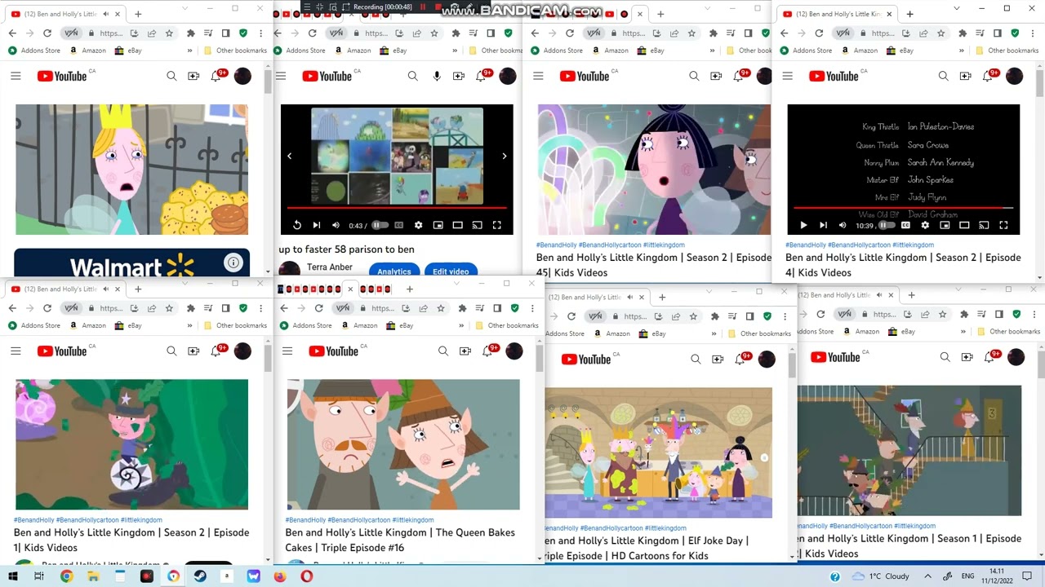This screenshot has width=1045, height=587.
Task: Click YouTube create icon in Season 1 window
Action: [x=967, y=357]
